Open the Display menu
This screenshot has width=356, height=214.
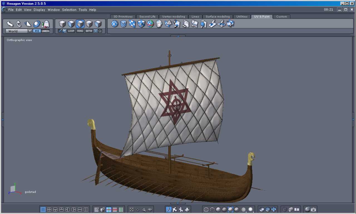click(39, 10)
